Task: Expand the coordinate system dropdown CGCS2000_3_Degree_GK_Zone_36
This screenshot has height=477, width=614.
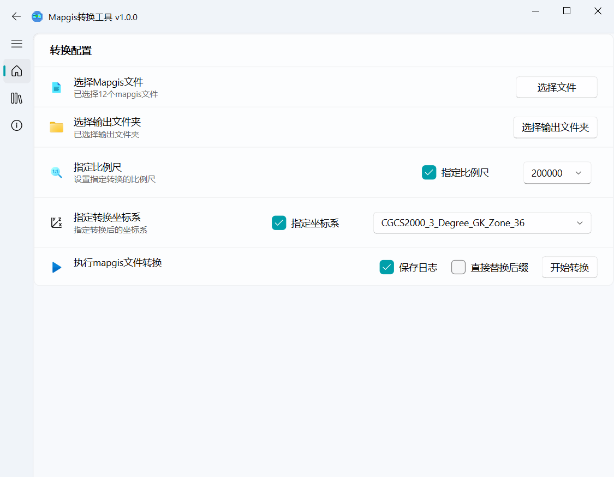Action: [x=482, y=222]
